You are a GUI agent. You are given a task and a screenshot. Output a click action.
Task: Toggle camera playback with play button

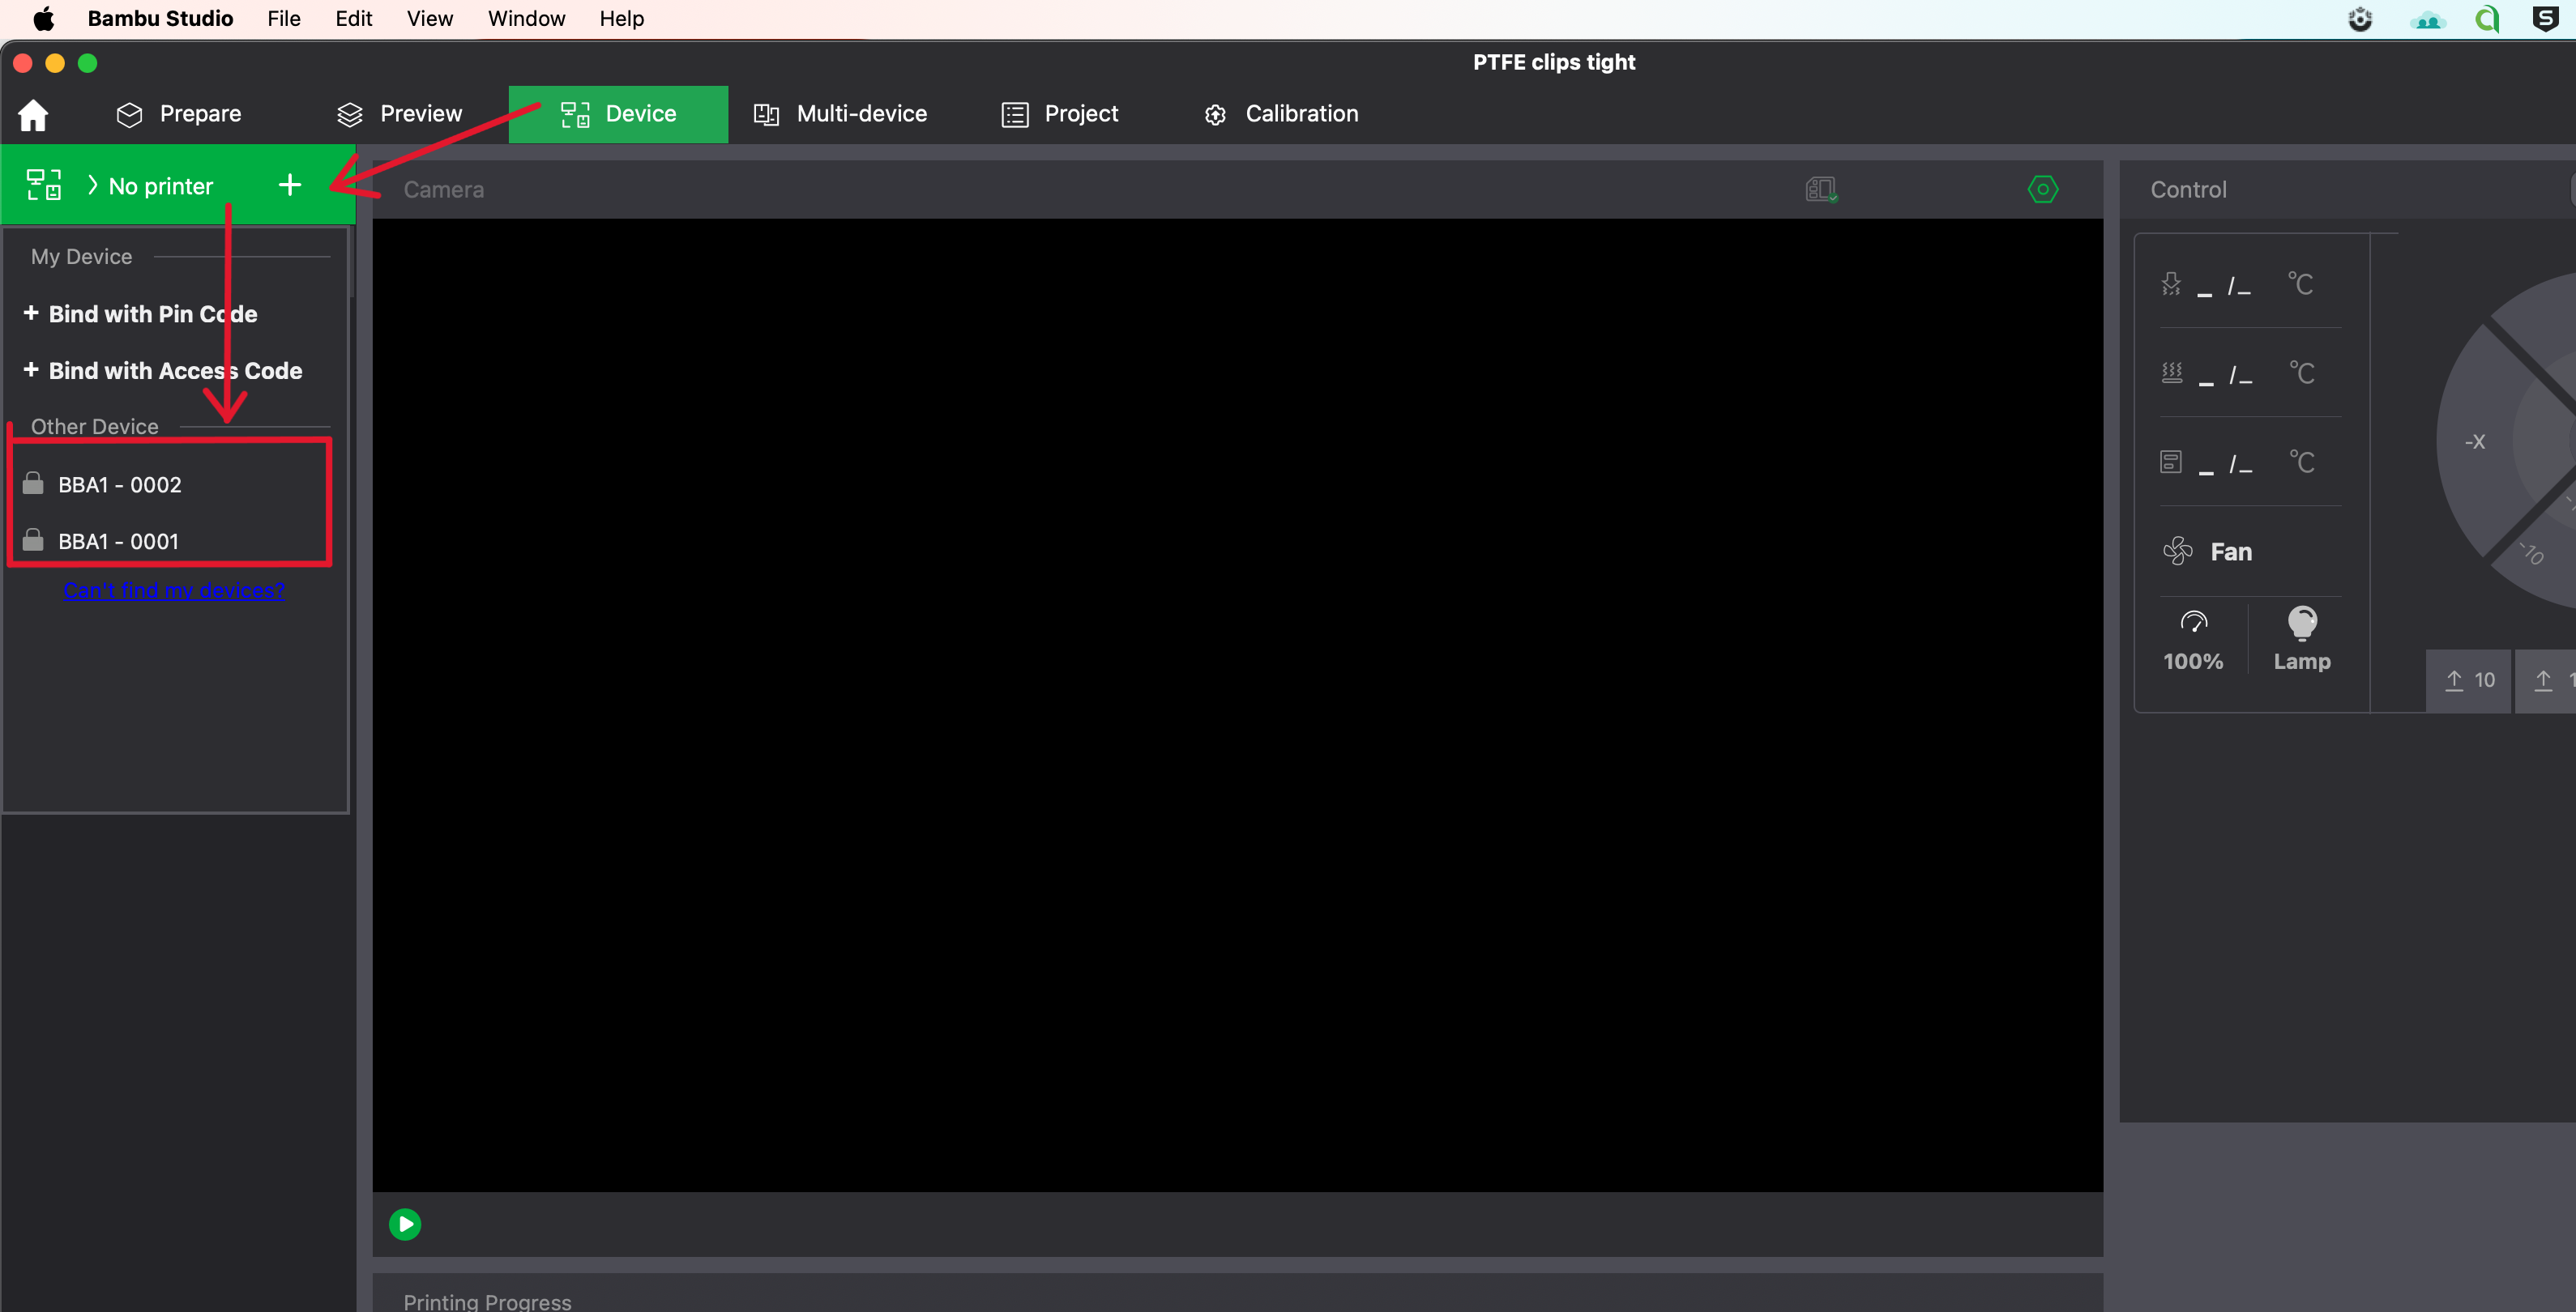click(404, 1223)
